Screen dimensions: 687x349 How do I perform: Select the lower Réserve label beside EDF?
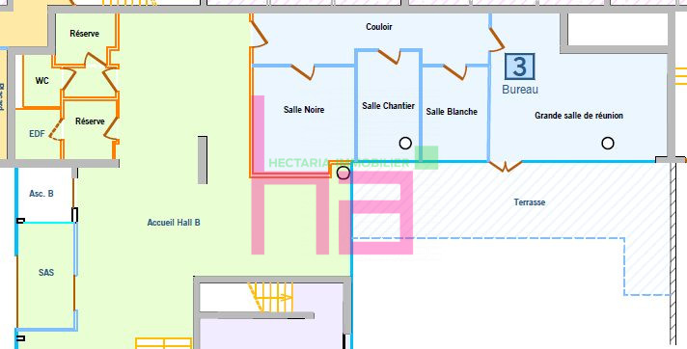(x=90, y=121)
